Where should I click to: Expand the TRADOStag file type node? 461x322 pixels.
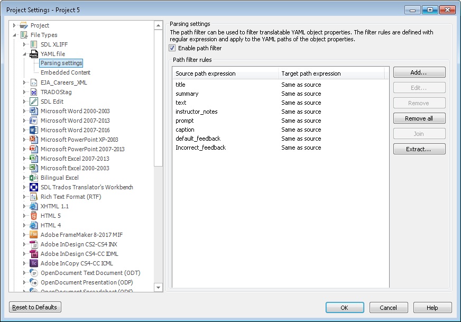coord(24,92)
